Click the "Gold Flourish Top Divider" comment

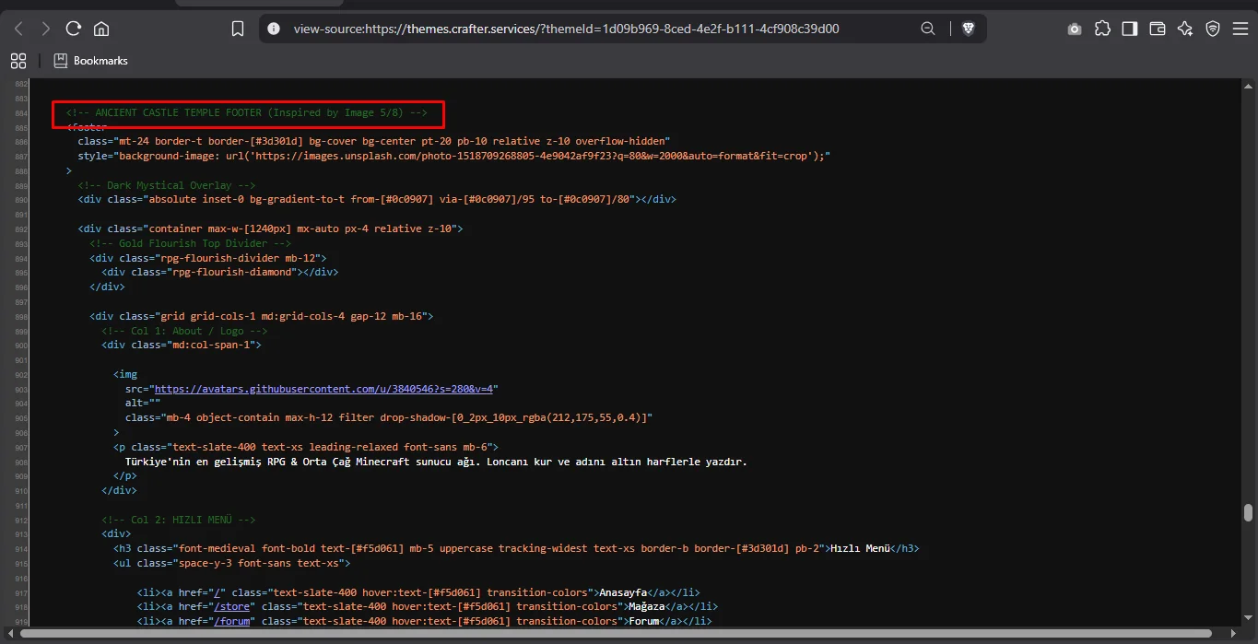coord(191,243)
